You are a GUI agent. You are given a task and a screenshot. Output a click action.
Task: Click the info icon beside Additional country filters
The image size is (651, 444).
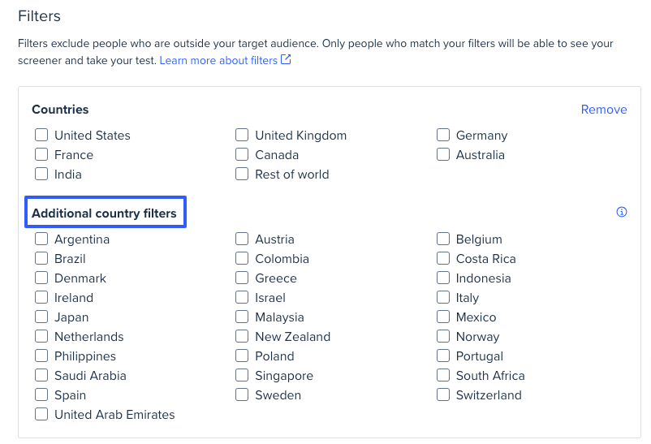(621, 212)
